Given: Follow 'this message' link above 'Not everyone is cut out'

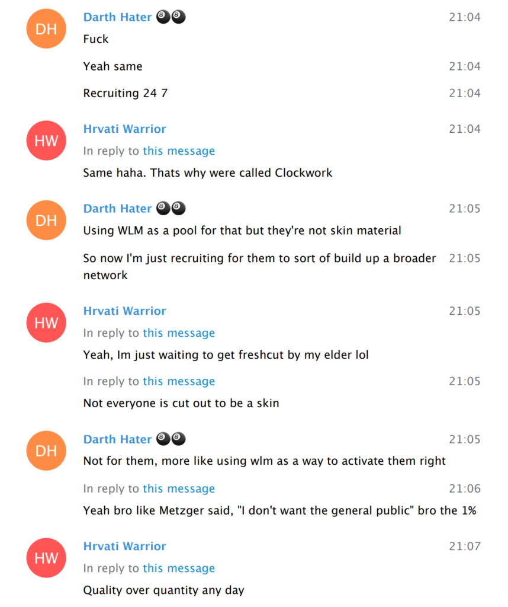Looking at the screenshot, I should point(179,381).
